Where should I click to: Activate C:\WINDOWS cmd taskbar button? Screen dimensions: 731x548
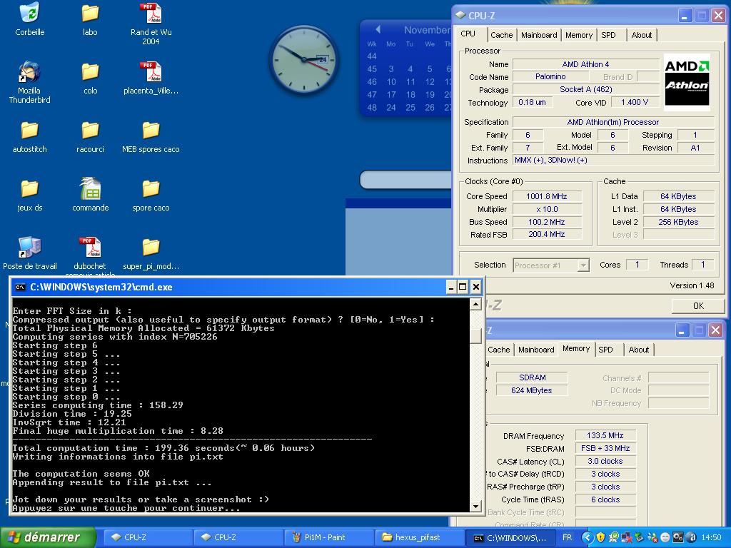pyautogui.click(x=511, y=537)
